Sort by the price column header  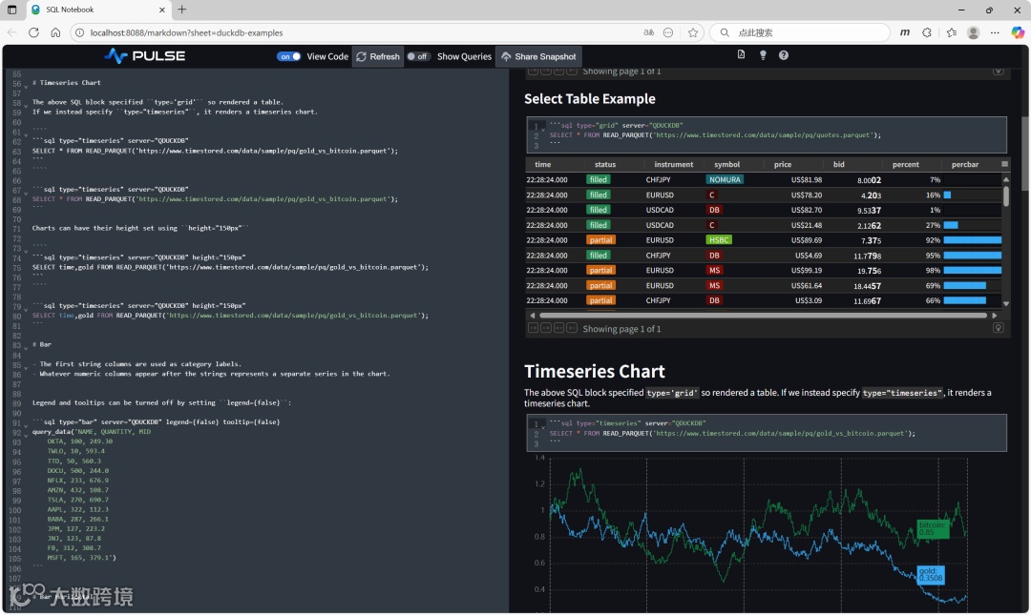783,164
